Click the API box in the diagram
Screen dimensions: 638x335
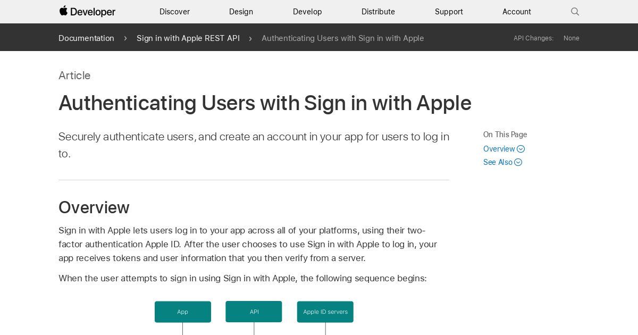coord(254,312)
